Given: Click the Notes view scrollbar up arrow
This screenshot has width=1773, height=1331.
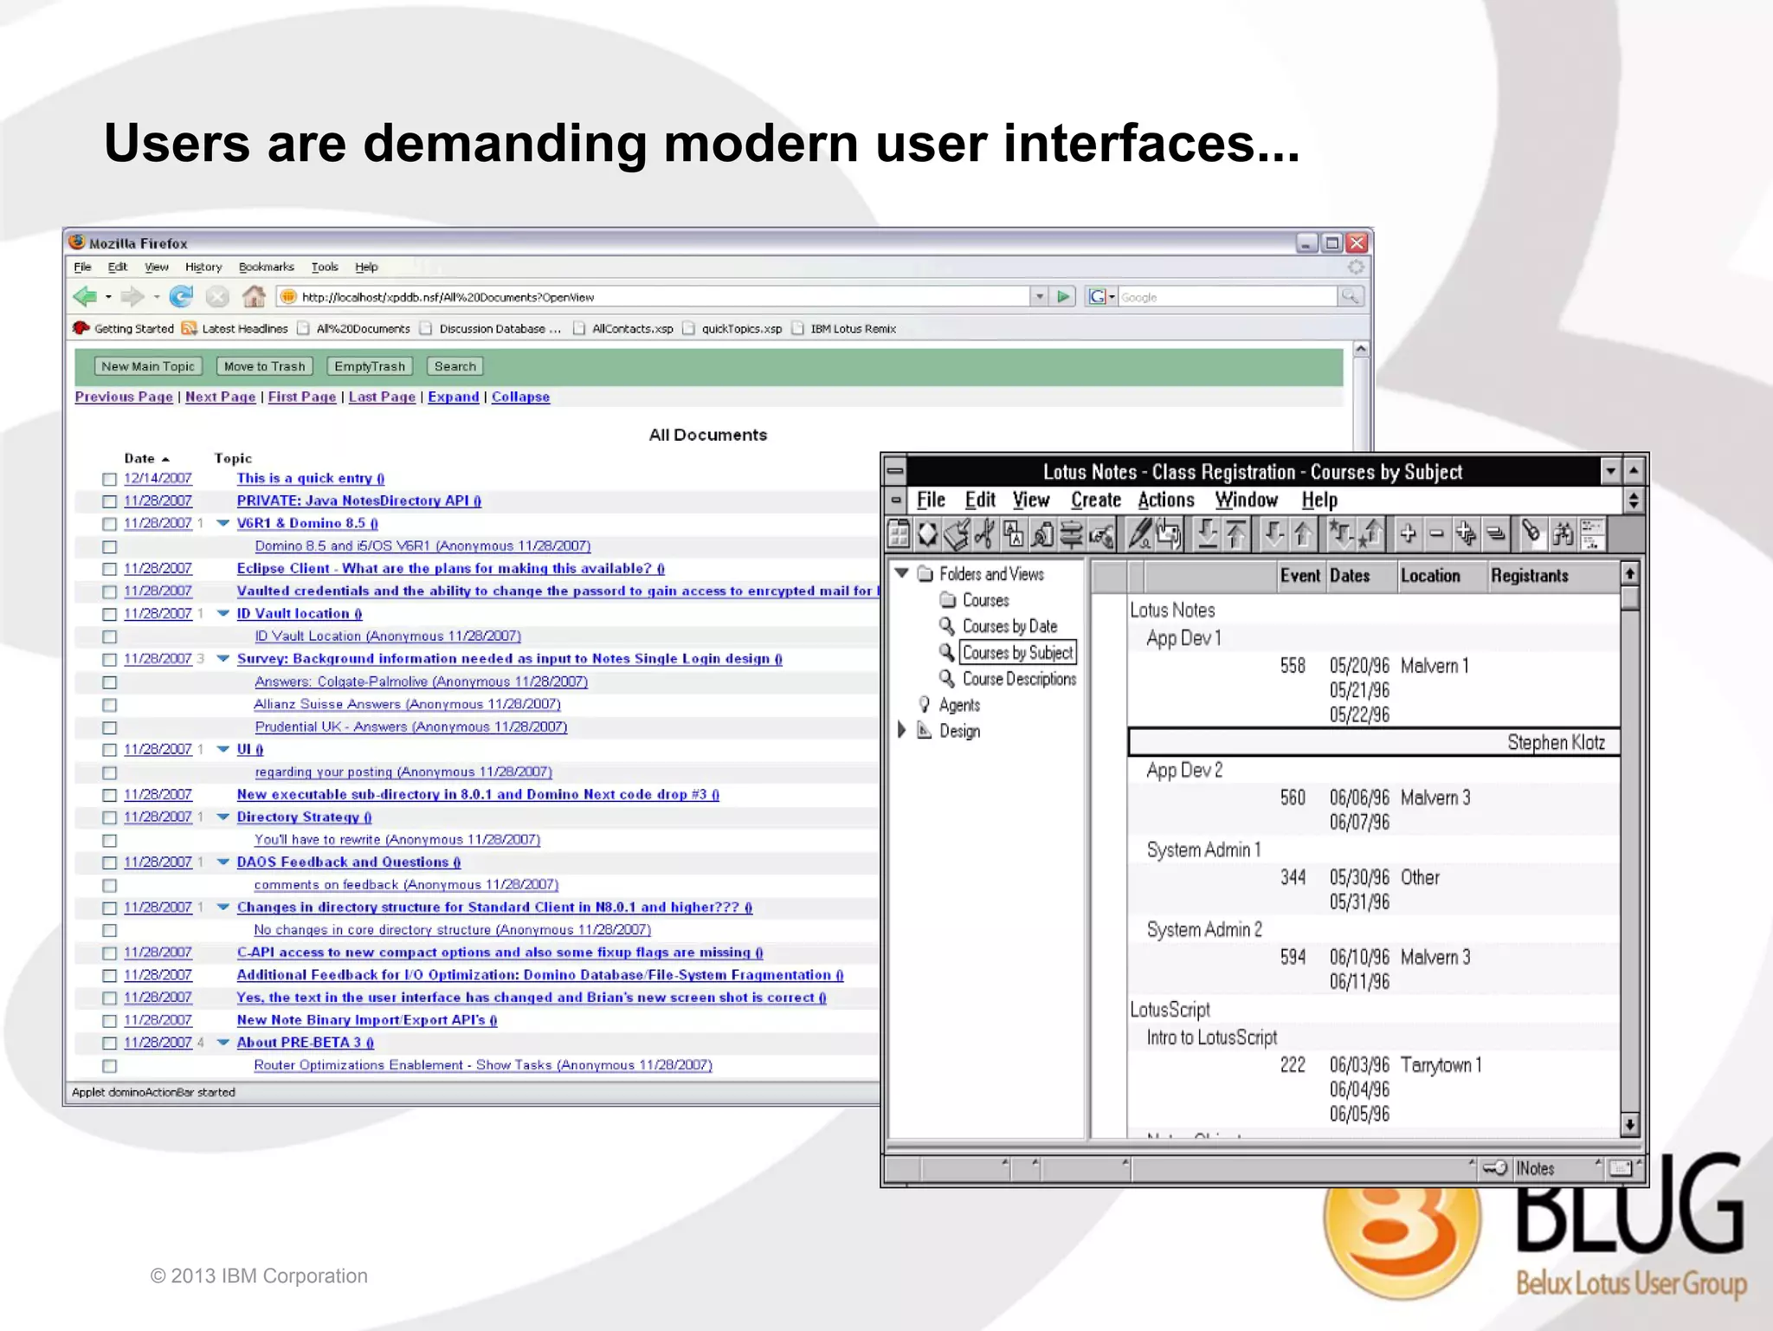Looking at the screenshot, I should coord(1629,573).
